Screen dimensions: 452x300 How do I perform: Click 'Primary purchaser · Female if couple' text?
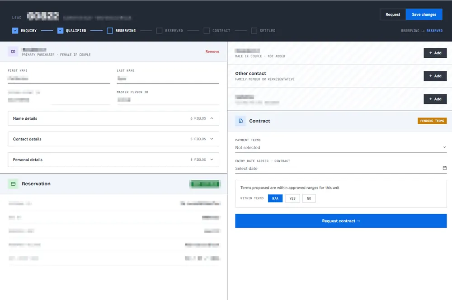[56, 55]
